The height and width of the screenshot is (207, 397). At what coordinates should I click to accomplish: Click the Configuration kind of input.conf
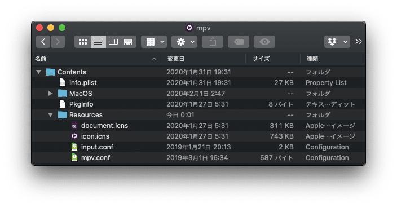click(327, 147)
